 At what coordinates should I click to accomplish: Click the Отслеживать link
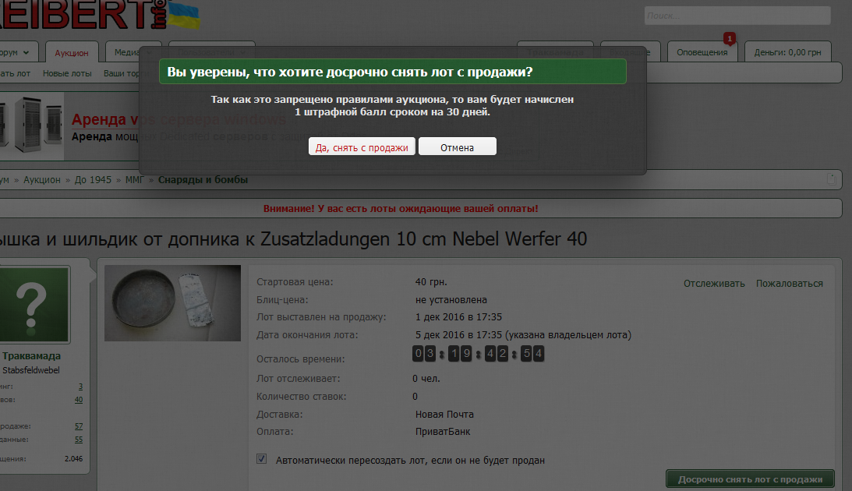coord(714,284)
